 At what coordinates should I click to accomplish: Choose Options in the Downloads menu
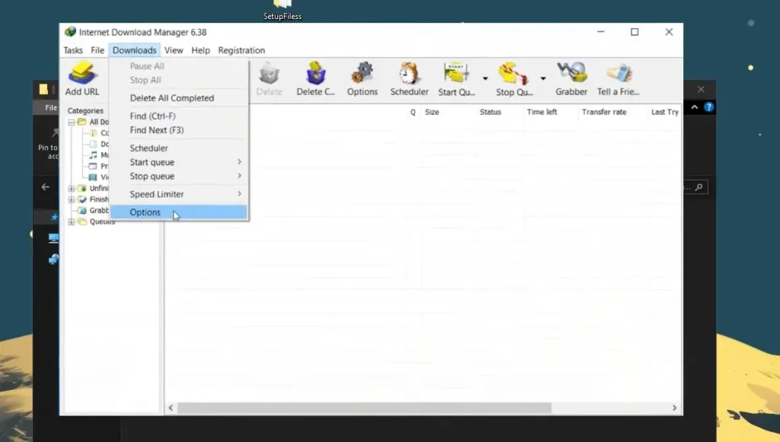click(x=178, y=212)
